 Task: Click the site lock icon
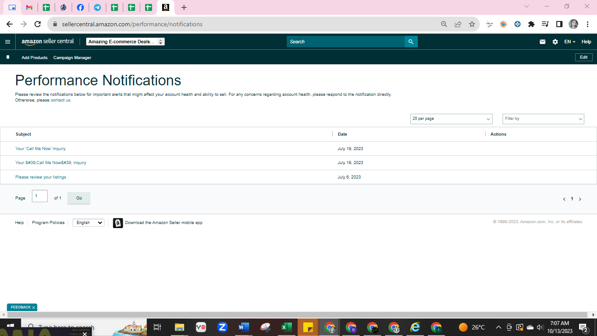pyautogui.click(x=55, y=24)
